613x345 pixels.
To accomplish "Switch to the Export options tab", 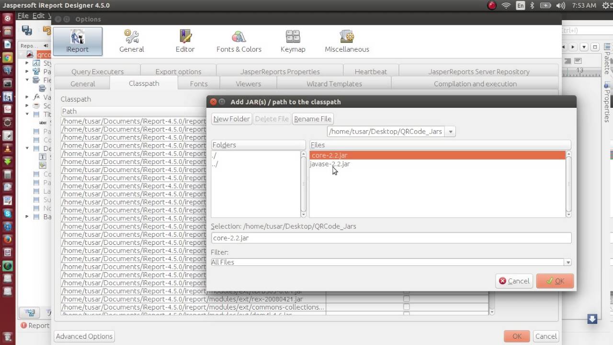I will (x=178, y=71).
